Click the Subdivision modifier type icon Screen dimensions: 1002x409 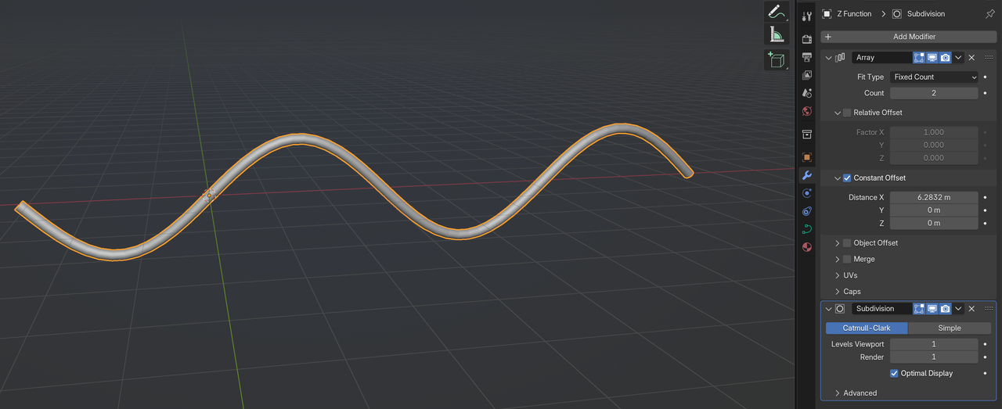click(840, 309)
